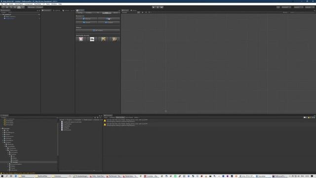The width and height of the screenshot is (316, 178).
Task: Switch to the Console tab
Action: tap(108, 115)
